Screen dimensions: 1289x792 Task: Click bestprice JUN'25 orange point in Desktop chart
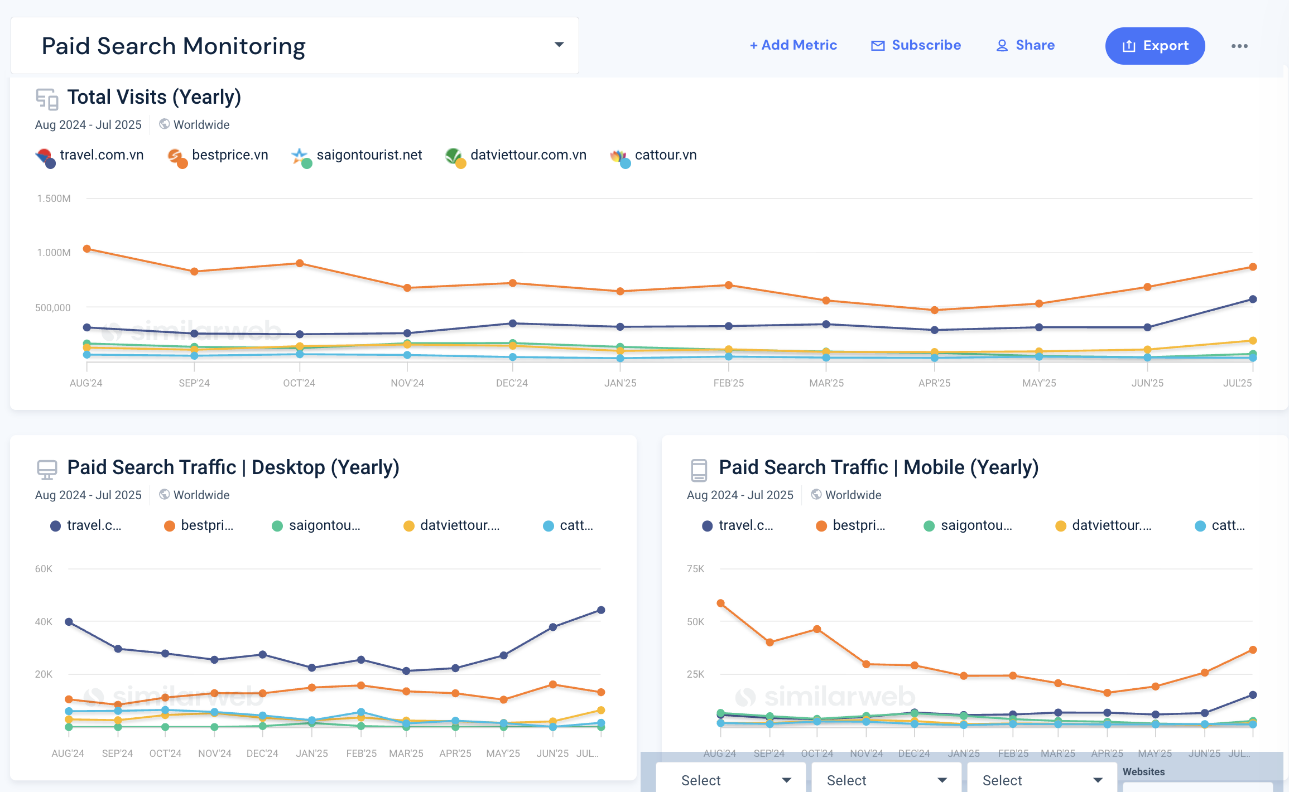coord(553,684)
